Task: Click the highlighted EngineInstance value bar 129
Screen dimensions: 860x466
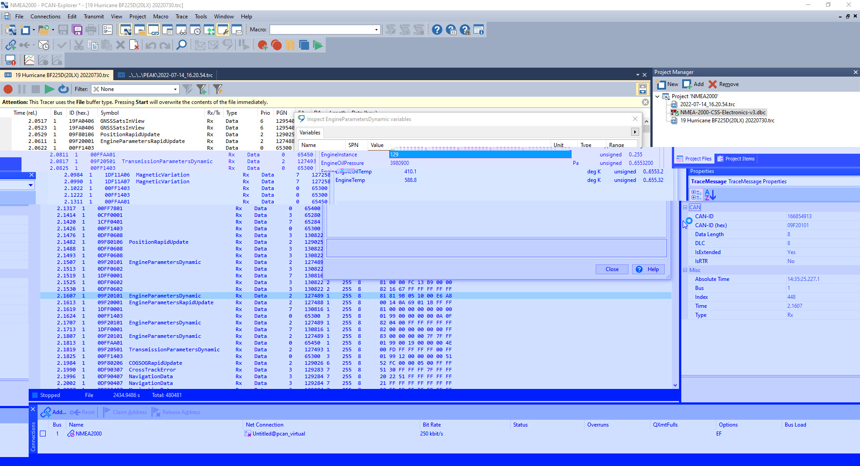Action: (x=480, y=155)
